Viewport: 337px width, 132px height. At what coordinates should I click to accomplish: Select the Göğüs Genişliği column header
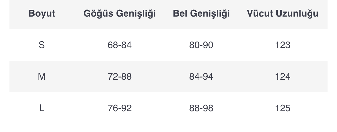click(120, 13)
